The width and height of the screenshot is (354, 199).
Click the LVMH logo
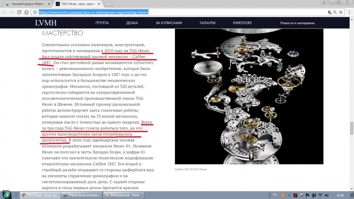click(x=46, y=23)
